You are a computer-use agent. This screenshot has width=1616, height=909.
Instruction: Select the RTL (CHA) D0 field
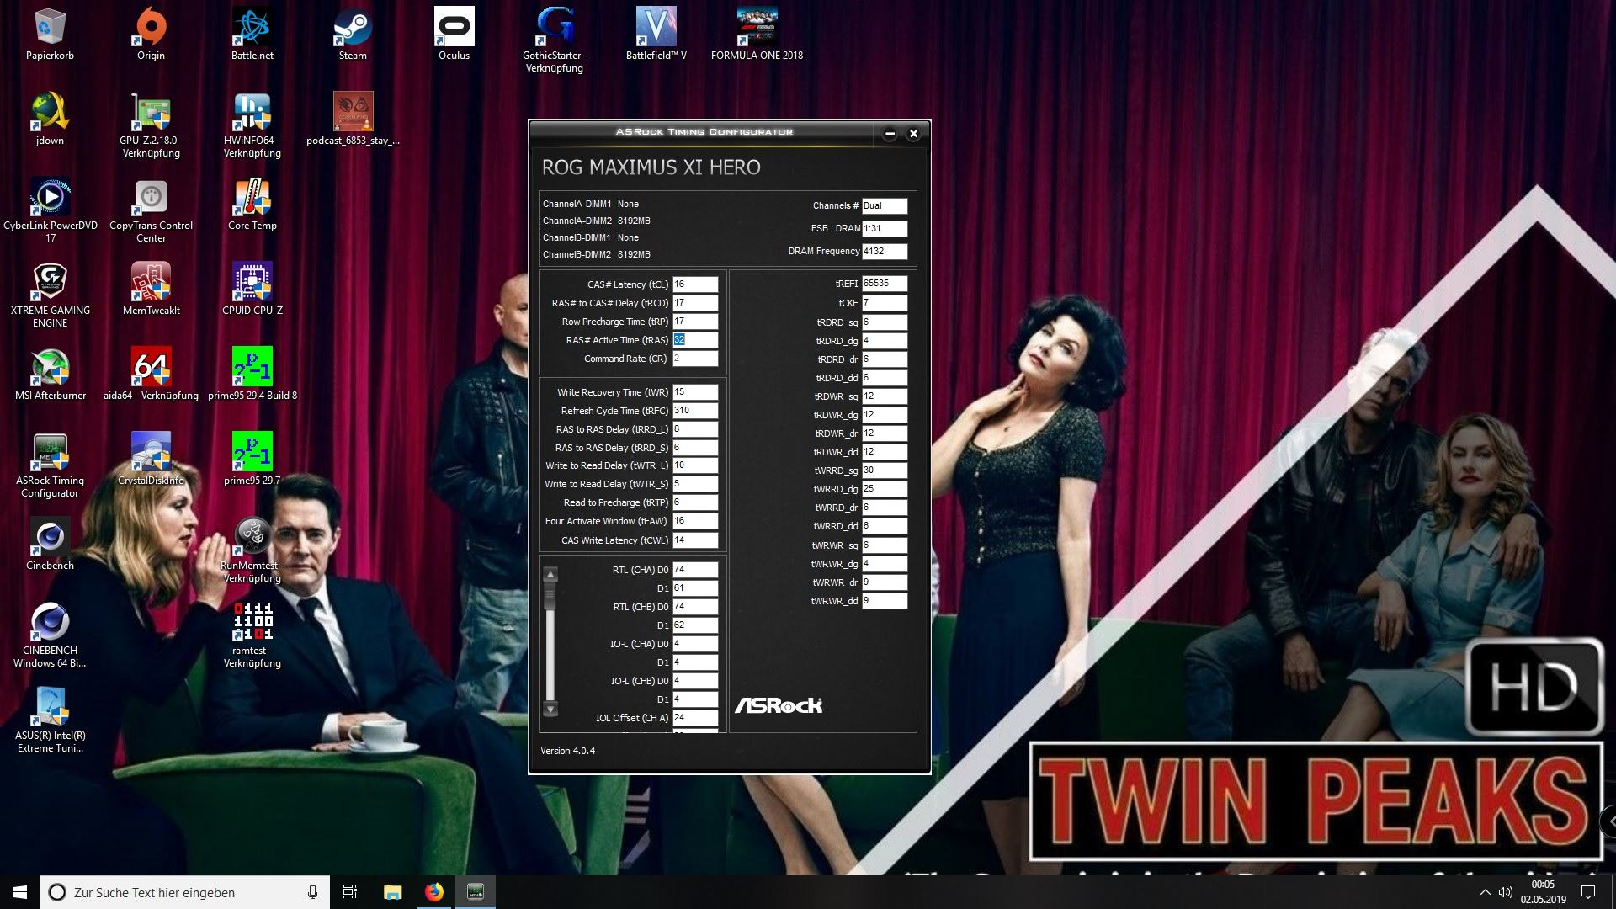(x=695, y=570)
